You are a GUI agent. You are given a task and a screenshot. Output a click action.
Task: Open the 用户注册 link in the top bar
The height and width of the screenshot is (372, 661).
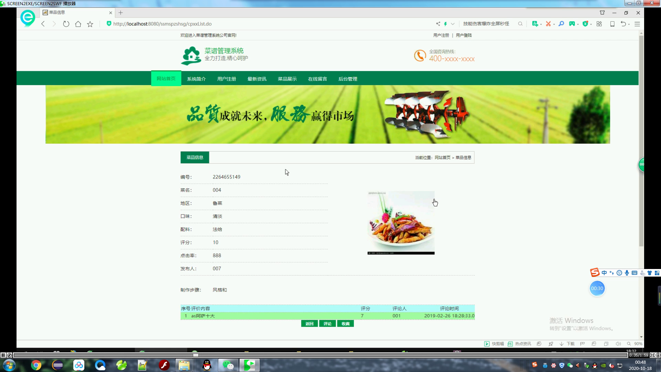point(441,35)
